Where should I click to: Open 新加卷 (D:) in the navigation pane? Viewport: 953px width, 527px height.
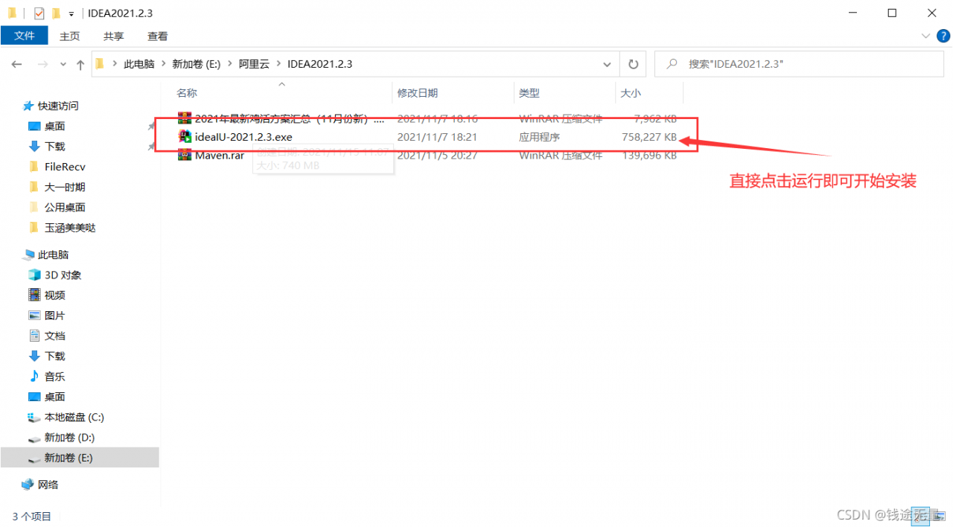(69, 438)
